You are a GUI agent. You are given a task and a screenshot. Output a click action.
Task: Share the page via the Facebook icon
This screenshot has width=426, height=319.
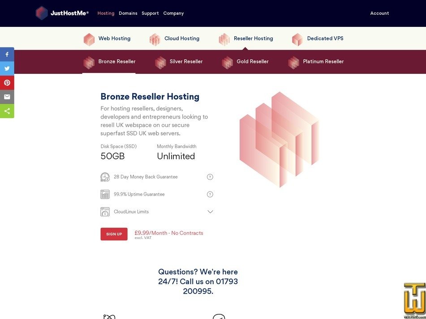[x=7, y=54]
